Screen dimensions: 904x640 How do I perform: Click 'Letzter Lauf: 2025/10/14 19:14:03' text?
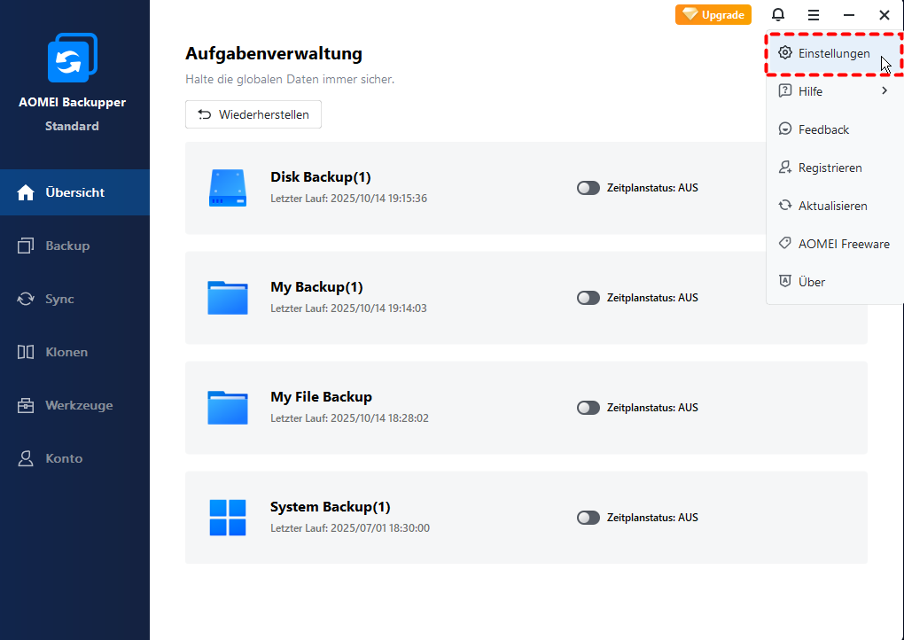(349, 308)
